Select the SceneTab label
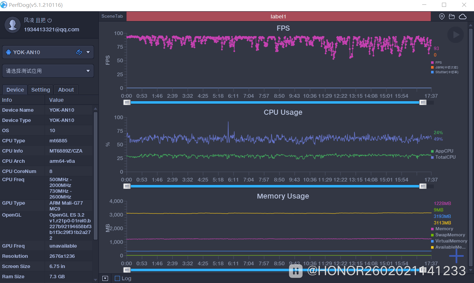The width and height of the screenshot is (474, 283). click(x=112, y=16)
